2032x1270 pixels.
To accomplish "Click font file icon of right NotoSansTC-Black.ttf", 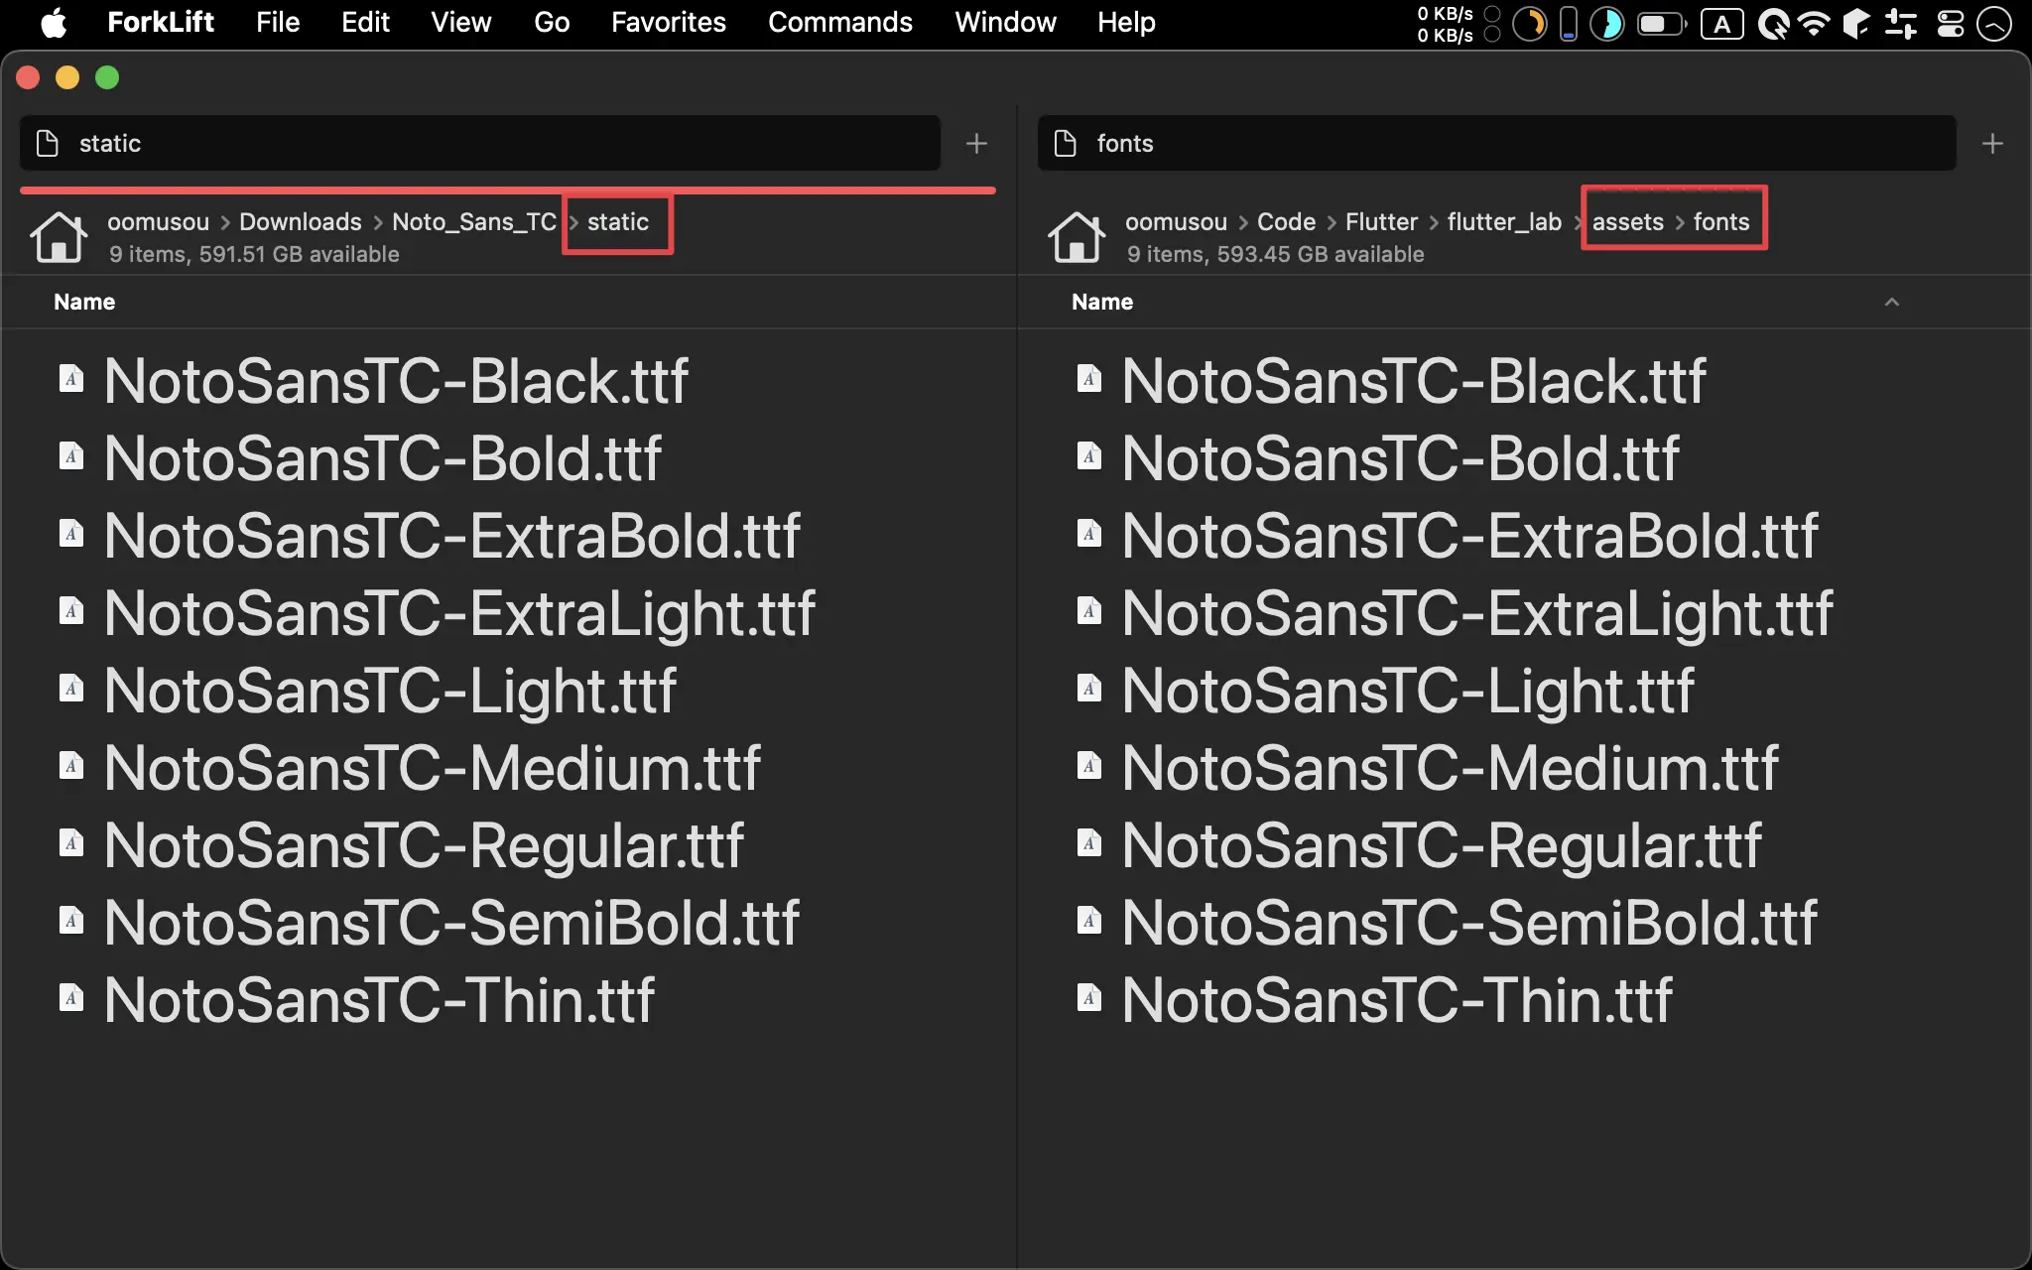I will (1089, 379).
